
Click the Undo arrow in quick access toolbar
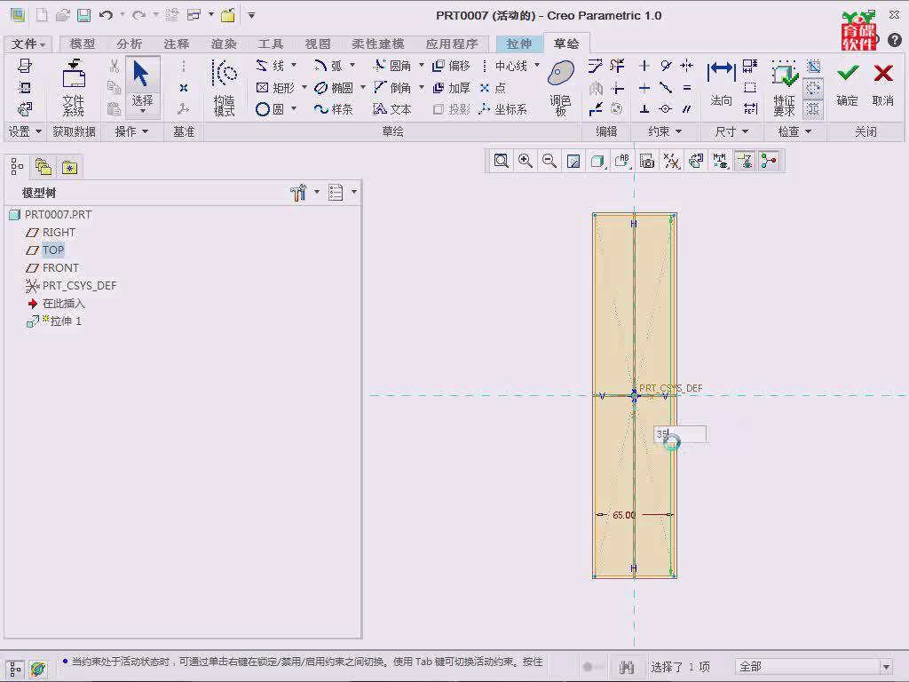pos(106,15)
